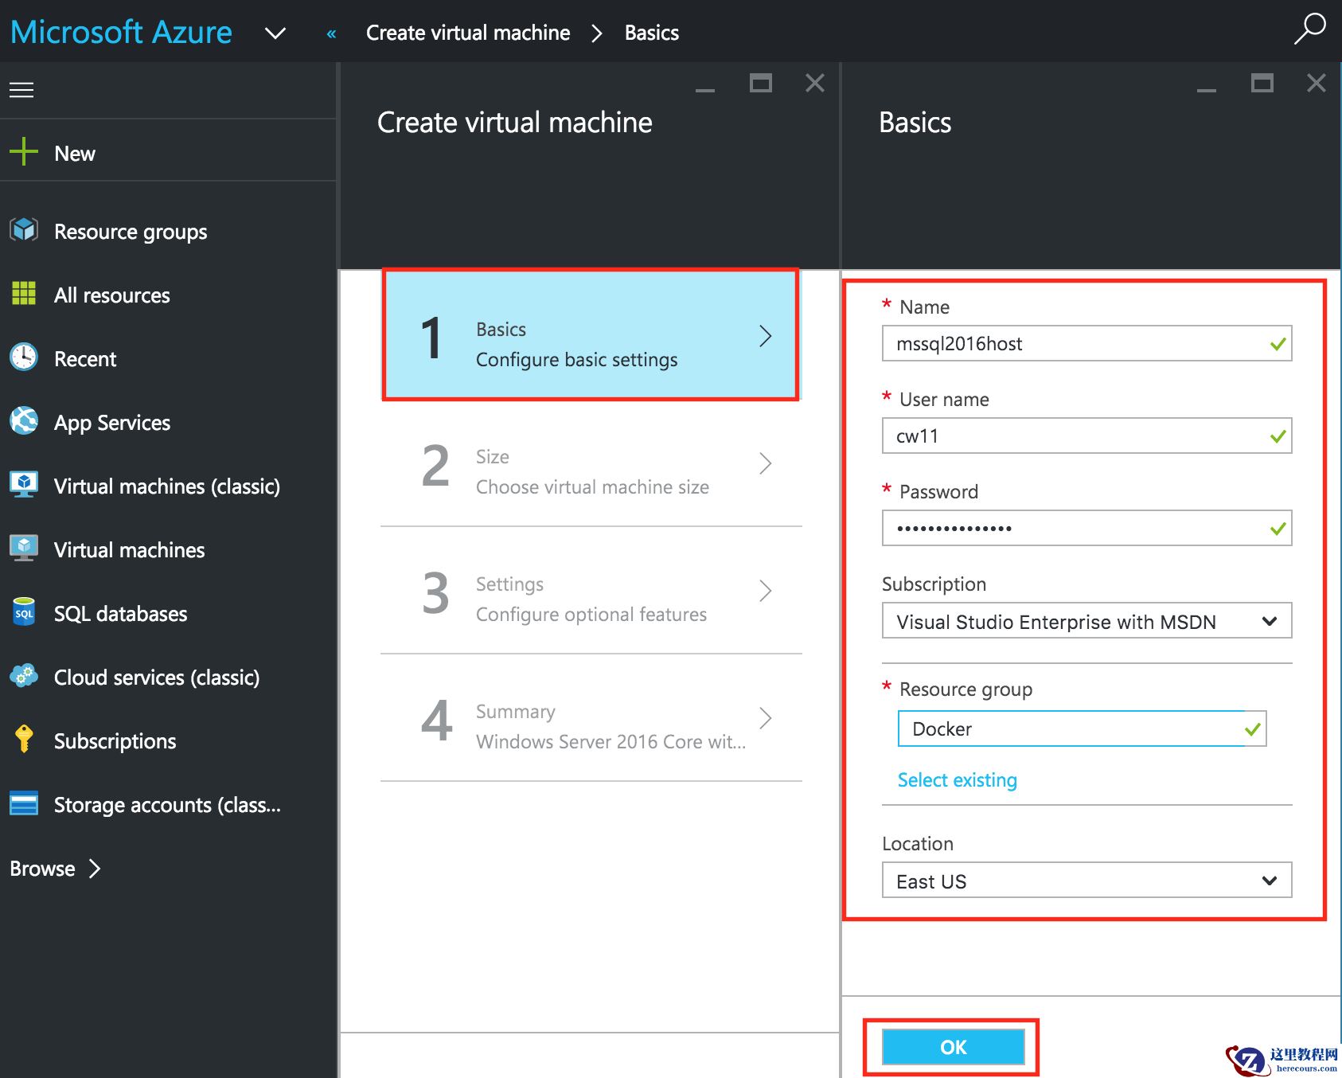Open App Services label

[x=112, y=423]
